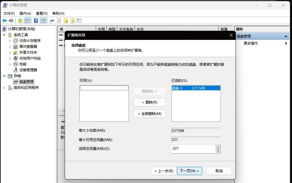
Task: Click the 容量 column header
Action: click(x=226, y=29)
